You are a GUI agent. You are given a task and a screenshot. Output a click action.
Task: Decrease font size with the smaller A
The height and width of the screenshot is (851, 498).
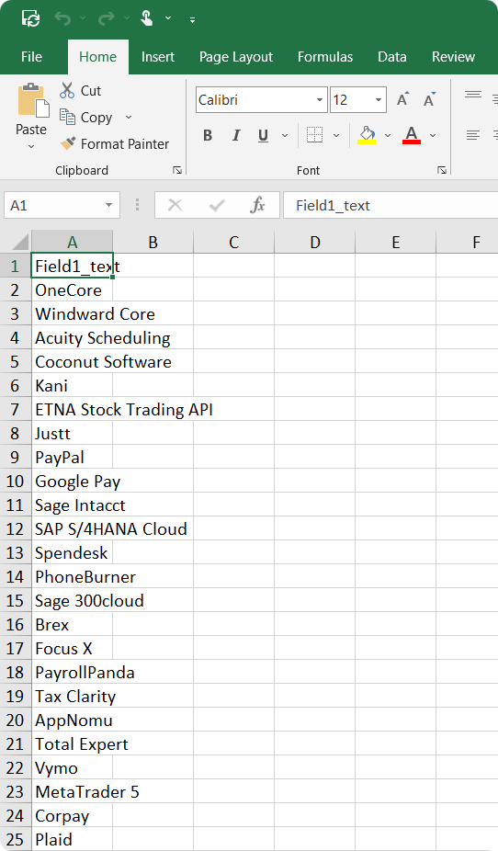(429, 99)
